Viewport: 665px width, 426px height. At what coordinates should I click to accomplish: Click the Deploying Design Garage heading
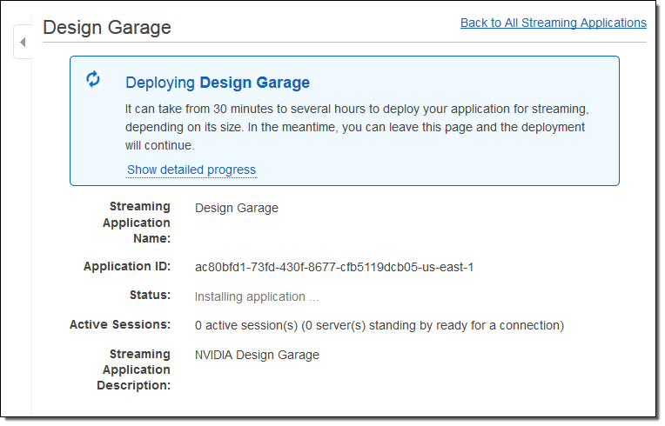(218, 83)
